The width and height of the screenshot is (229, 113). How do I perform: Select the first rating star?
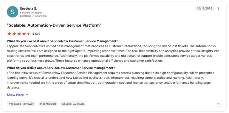pos(9,34)
